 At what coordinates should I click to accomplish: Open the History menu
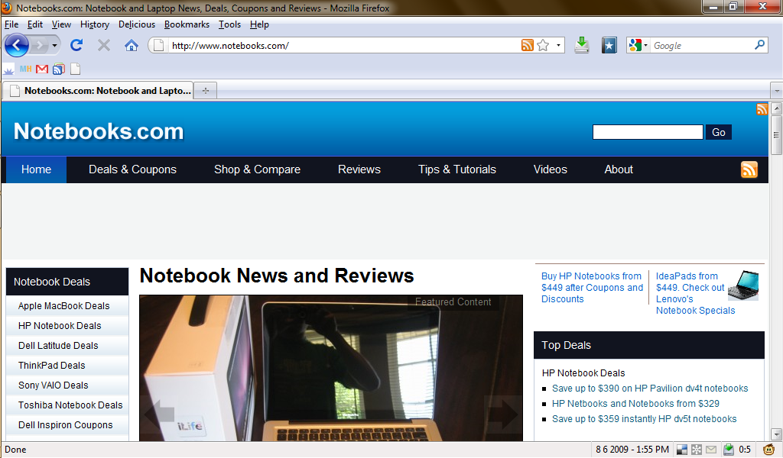click(95, 24)
